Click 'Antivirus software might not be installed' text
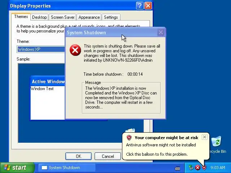Screen dimensions: 231x173 point(161,145)
